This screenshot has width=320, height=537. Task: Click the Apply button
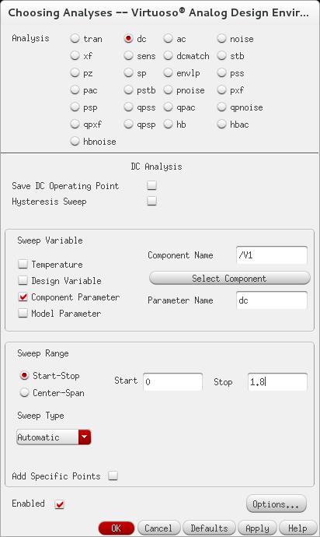(257, 528)
